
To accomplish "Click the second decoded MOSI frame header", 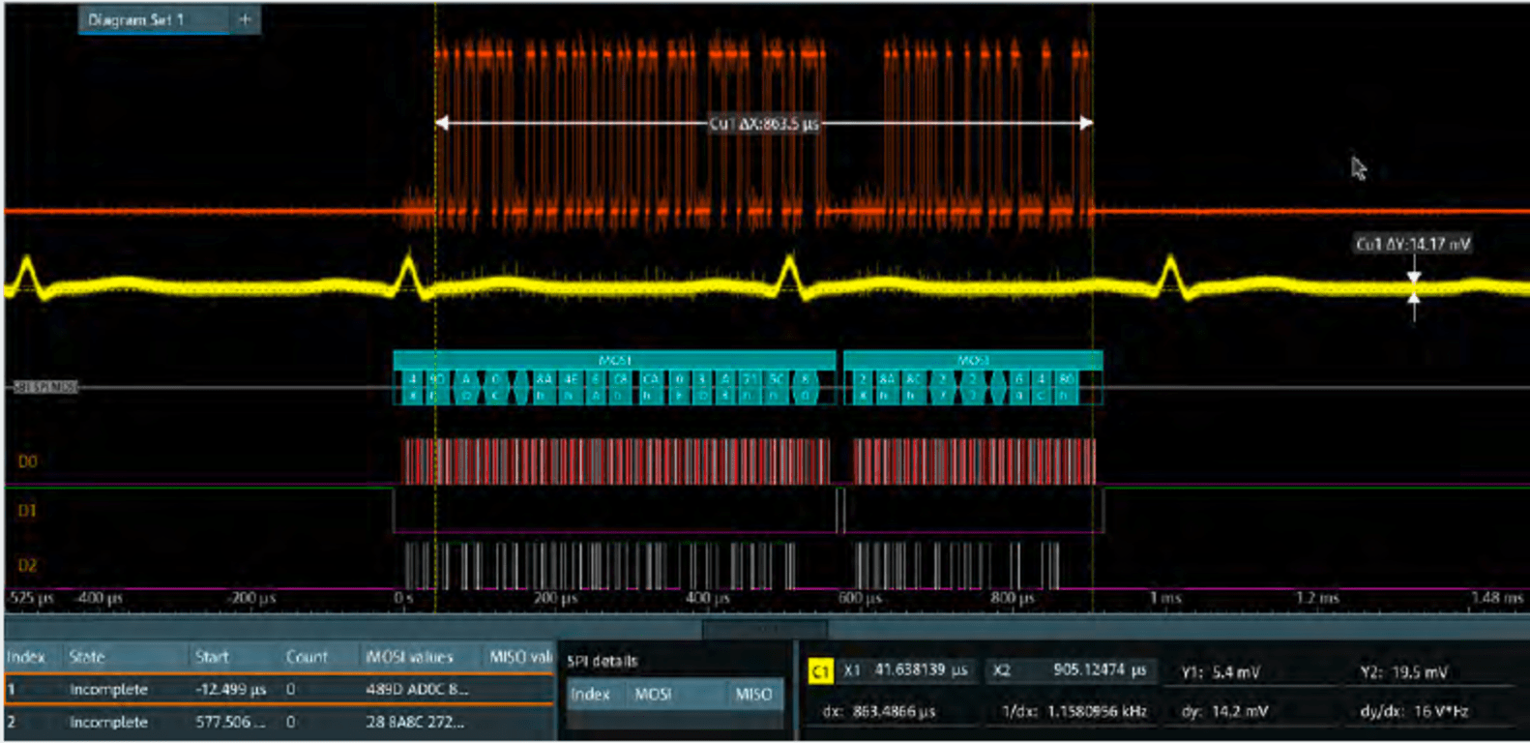I will coord(972,360).
